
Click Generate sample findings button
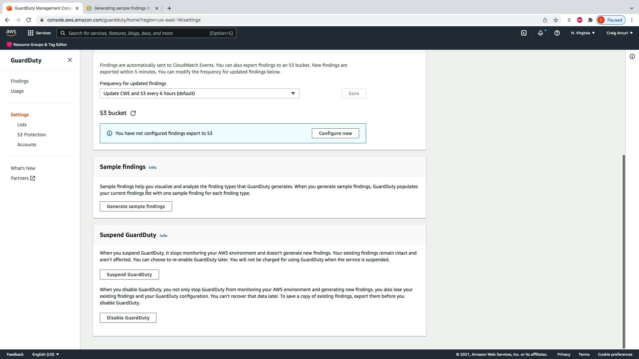click(136, 206)
